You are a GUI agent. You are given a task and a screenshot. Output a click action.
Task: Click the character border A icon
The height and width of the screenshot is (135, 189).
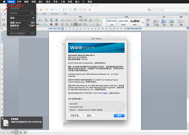coord(56,20)
